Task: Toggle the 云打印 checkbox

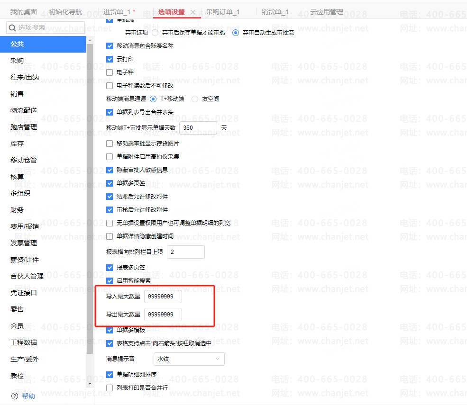Action: pyautogui.click(x=110, y=59)
